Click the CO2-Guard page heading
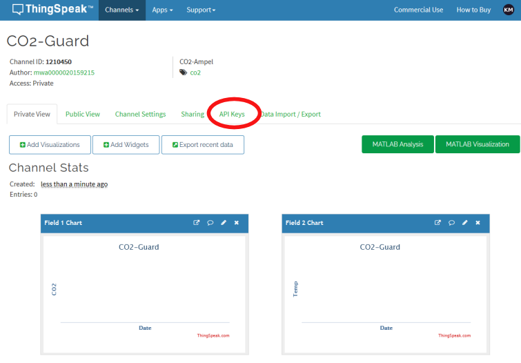 tap(48, 41)
